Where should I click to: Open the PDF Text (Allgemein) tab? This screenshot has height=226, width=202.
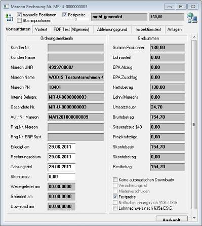tap(71, 29)
